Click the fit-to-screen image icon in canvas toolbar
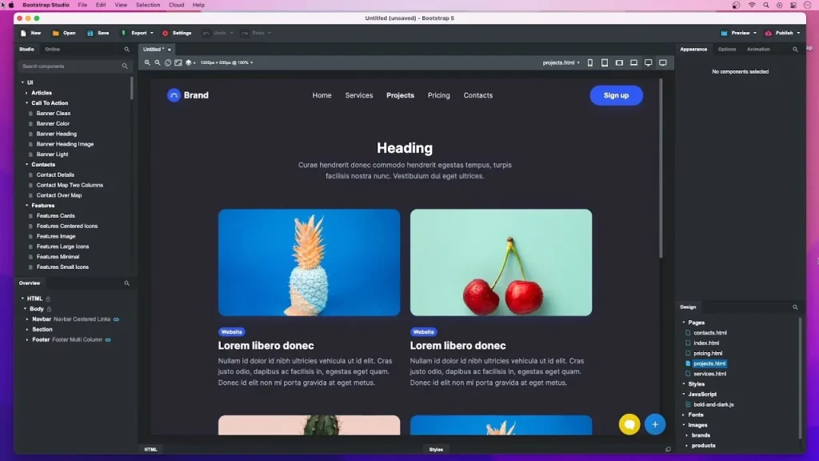The height and width of the screenshot is (461, 819). pos(178,62)
